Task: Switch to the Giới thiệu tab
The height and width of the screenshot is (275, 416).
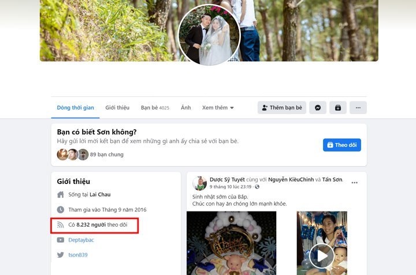Action: coord(117,108)
